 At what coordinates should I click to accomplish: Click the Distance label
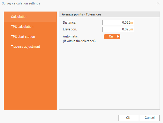[70, 23]
